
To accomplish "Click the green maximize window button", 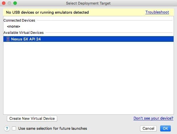I will (x=15, y=3).
